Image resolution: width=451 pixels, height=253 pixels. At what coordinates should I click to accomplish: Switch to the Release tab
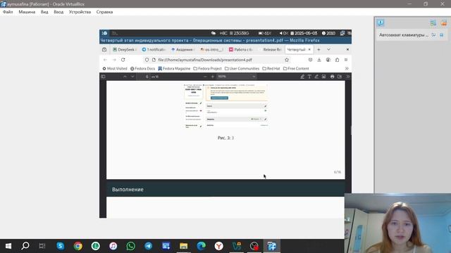[x=270, y=50]
